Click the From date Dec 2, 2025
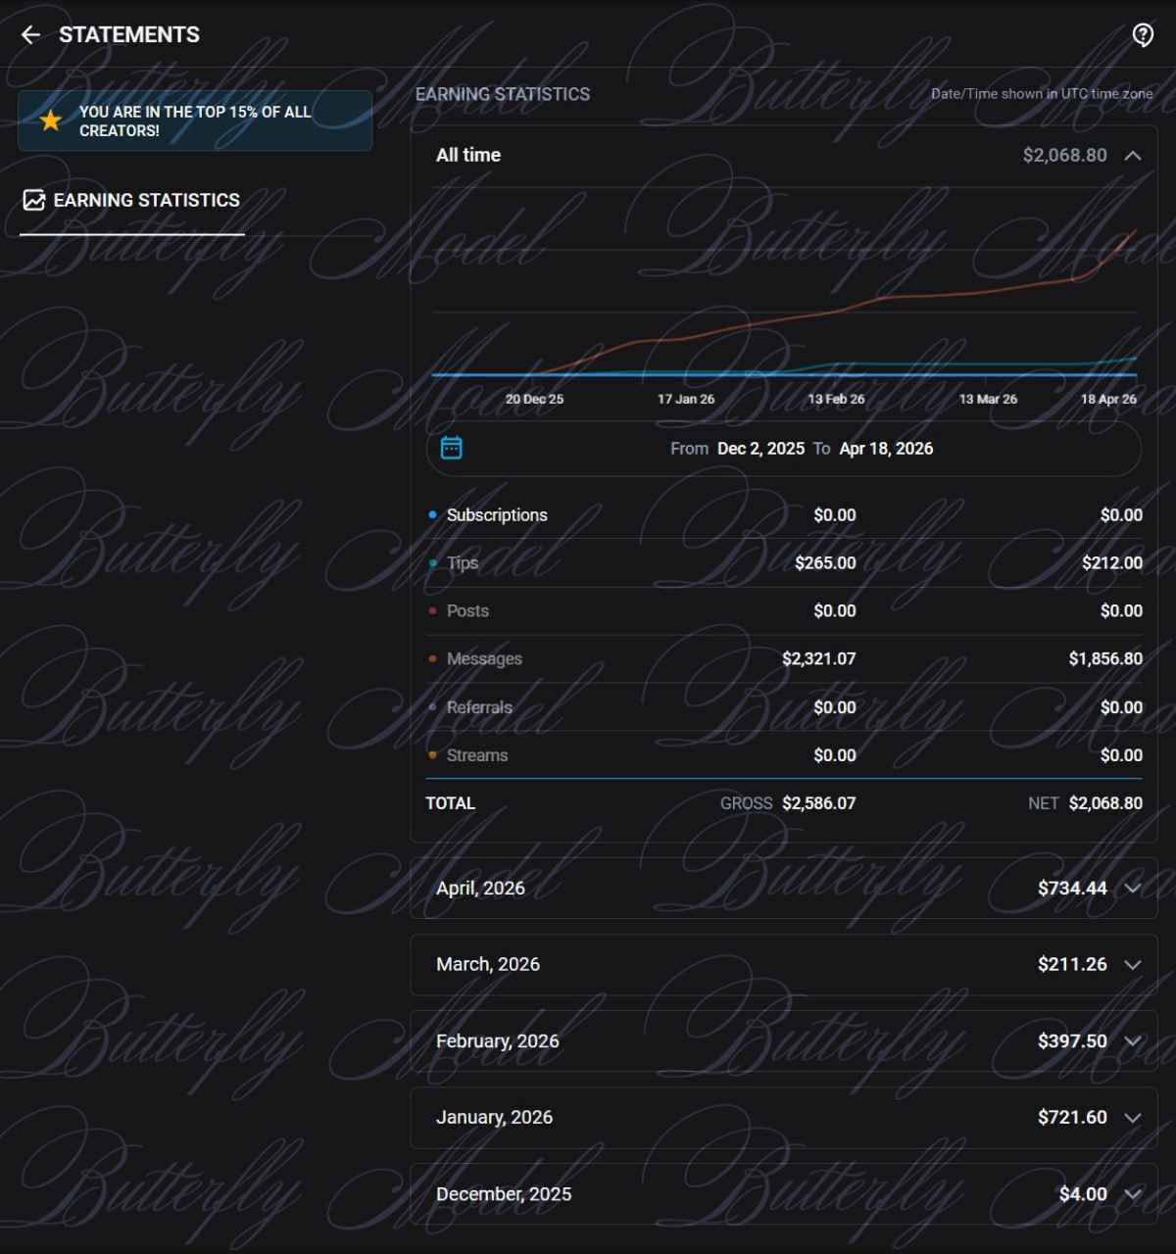Screen dimensions: 1176x1254 pos(760,448)
